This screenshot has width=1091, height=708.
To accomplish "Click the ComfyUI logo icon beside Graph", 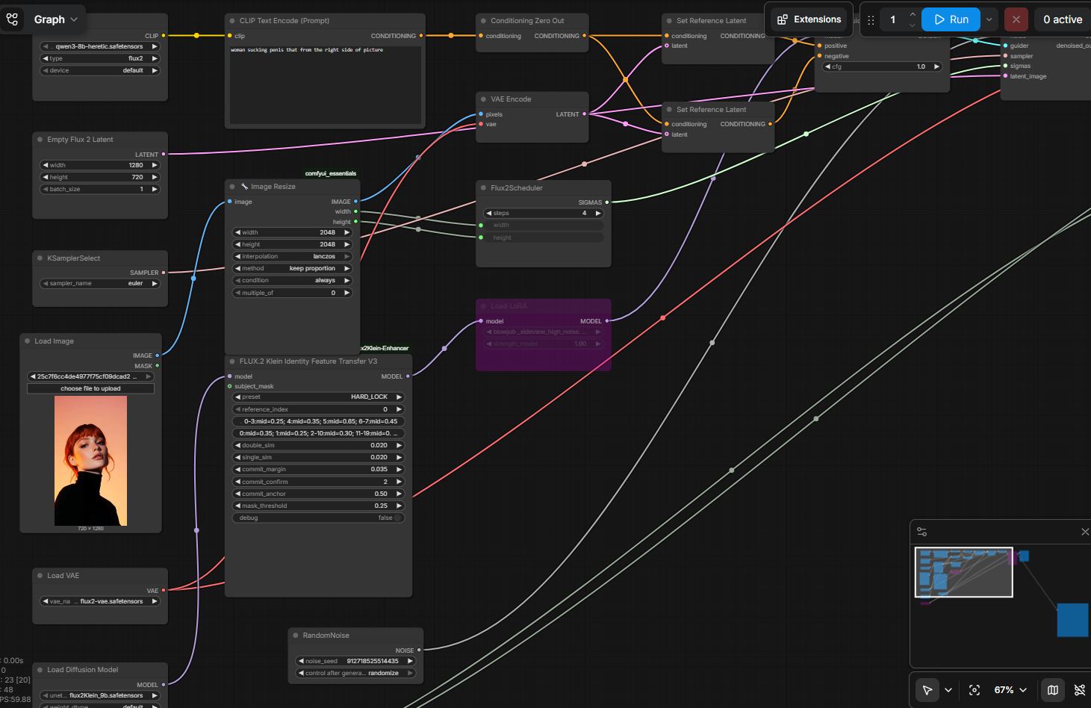I will tap(13, 19).
